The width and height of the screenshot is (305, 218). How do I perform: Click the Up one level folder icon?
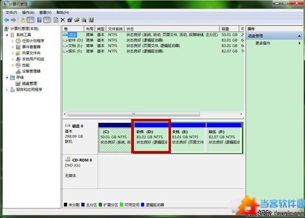coord(23,20)
